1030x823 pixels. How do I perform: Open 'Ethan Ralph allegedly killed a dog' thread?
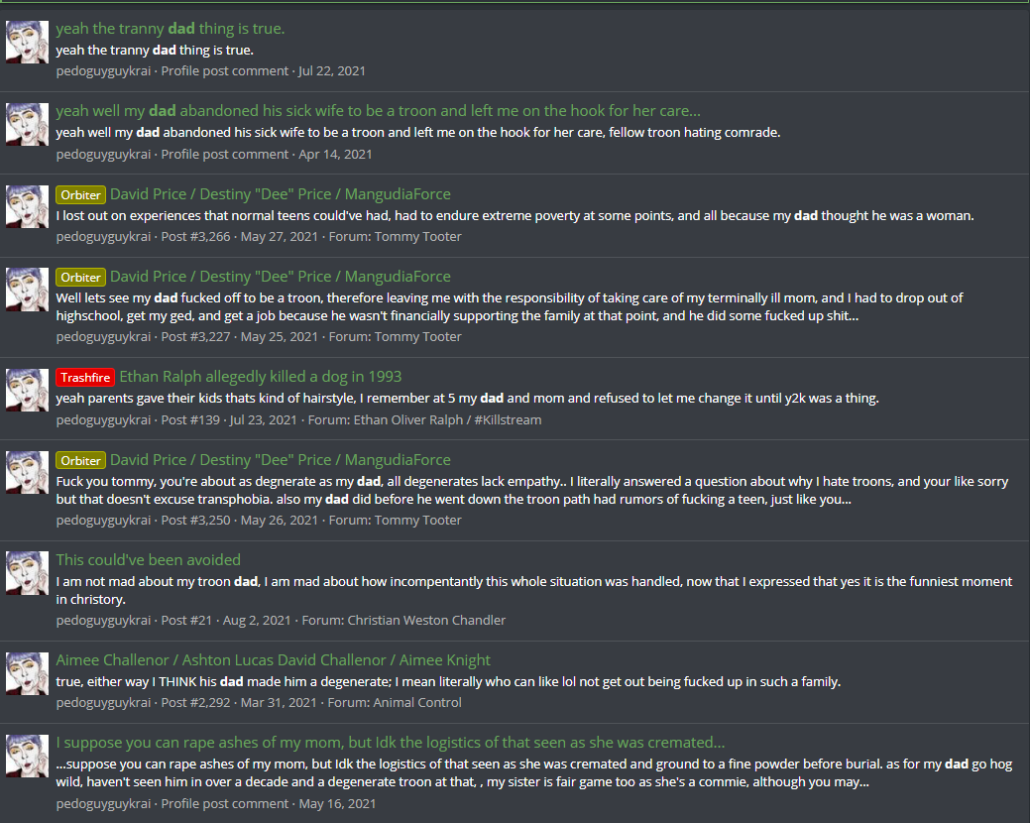pos(260,377)
